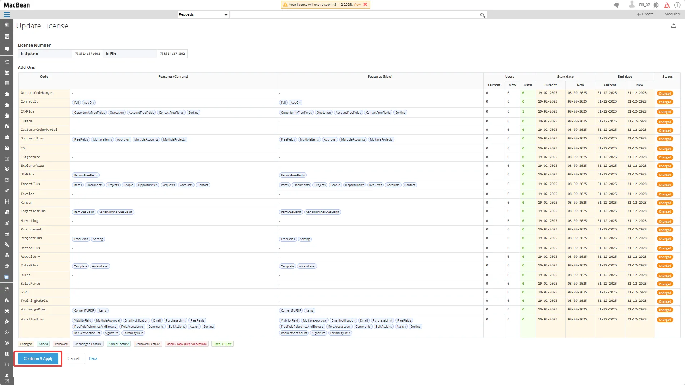Click the info icon in the header
The width and height of the screenshot is (685, 385).
click(x=677, y=5)
